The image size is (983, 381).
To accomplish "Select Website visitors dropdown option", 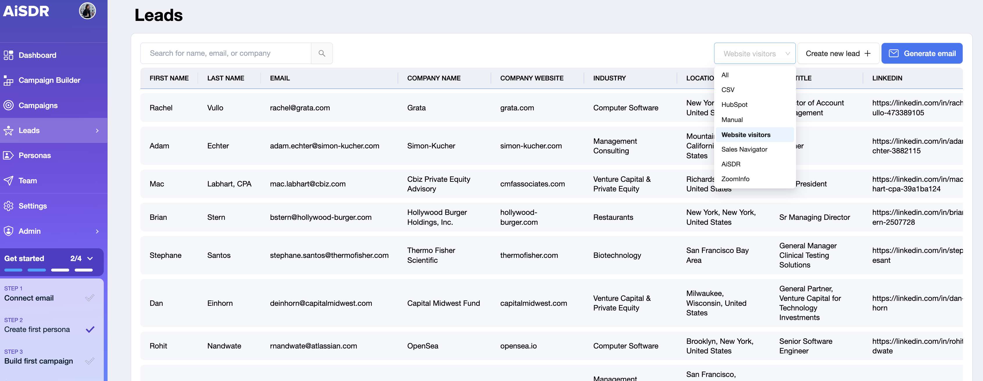I will (x=755, y=135).
